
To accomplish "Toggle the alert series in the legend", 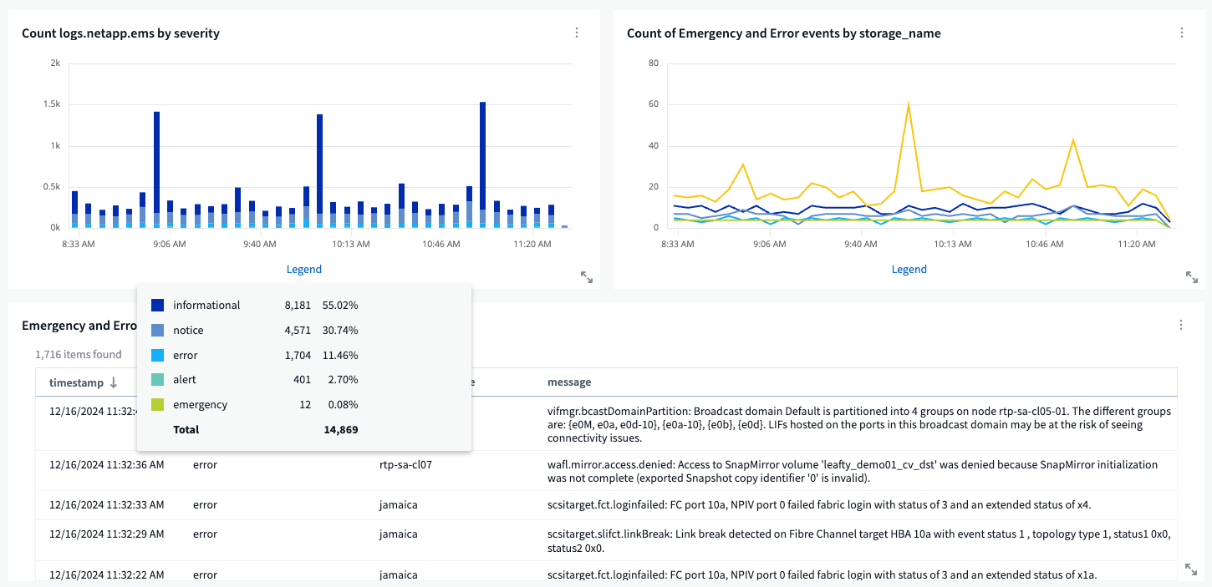I will [184, 379].
